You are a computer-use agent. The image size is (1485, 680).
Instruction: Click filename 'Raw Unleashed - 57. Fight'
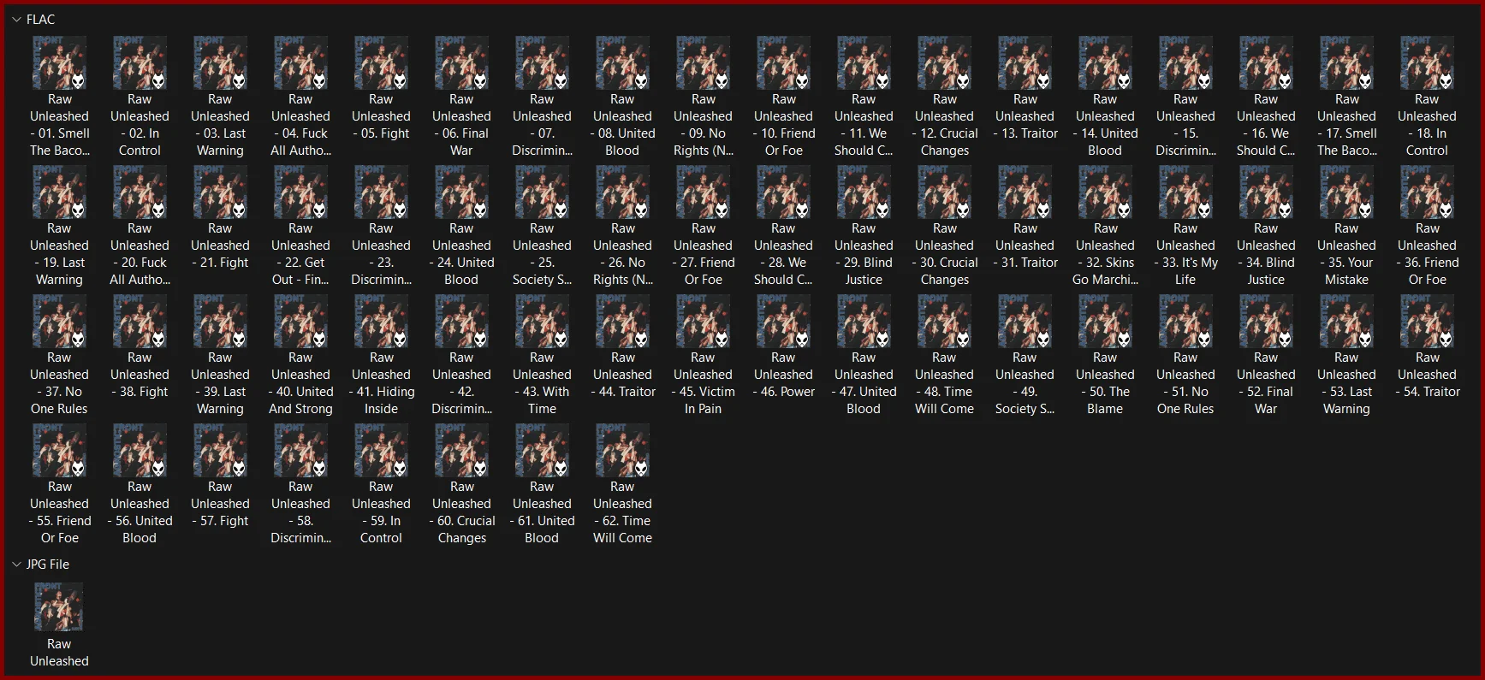click(x=220, y=504)
